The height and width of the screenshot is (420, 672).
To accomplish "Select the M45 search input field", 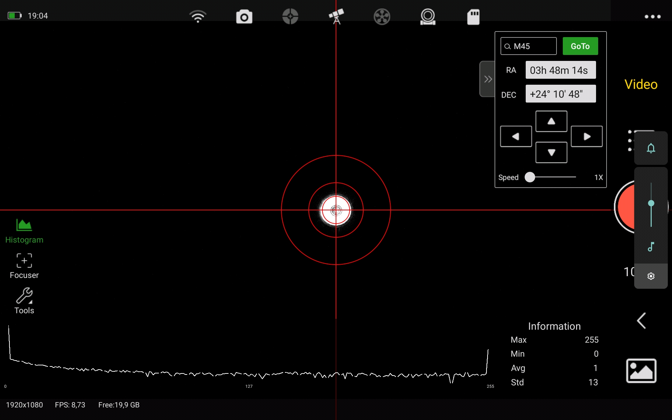I will click(529, 46).
